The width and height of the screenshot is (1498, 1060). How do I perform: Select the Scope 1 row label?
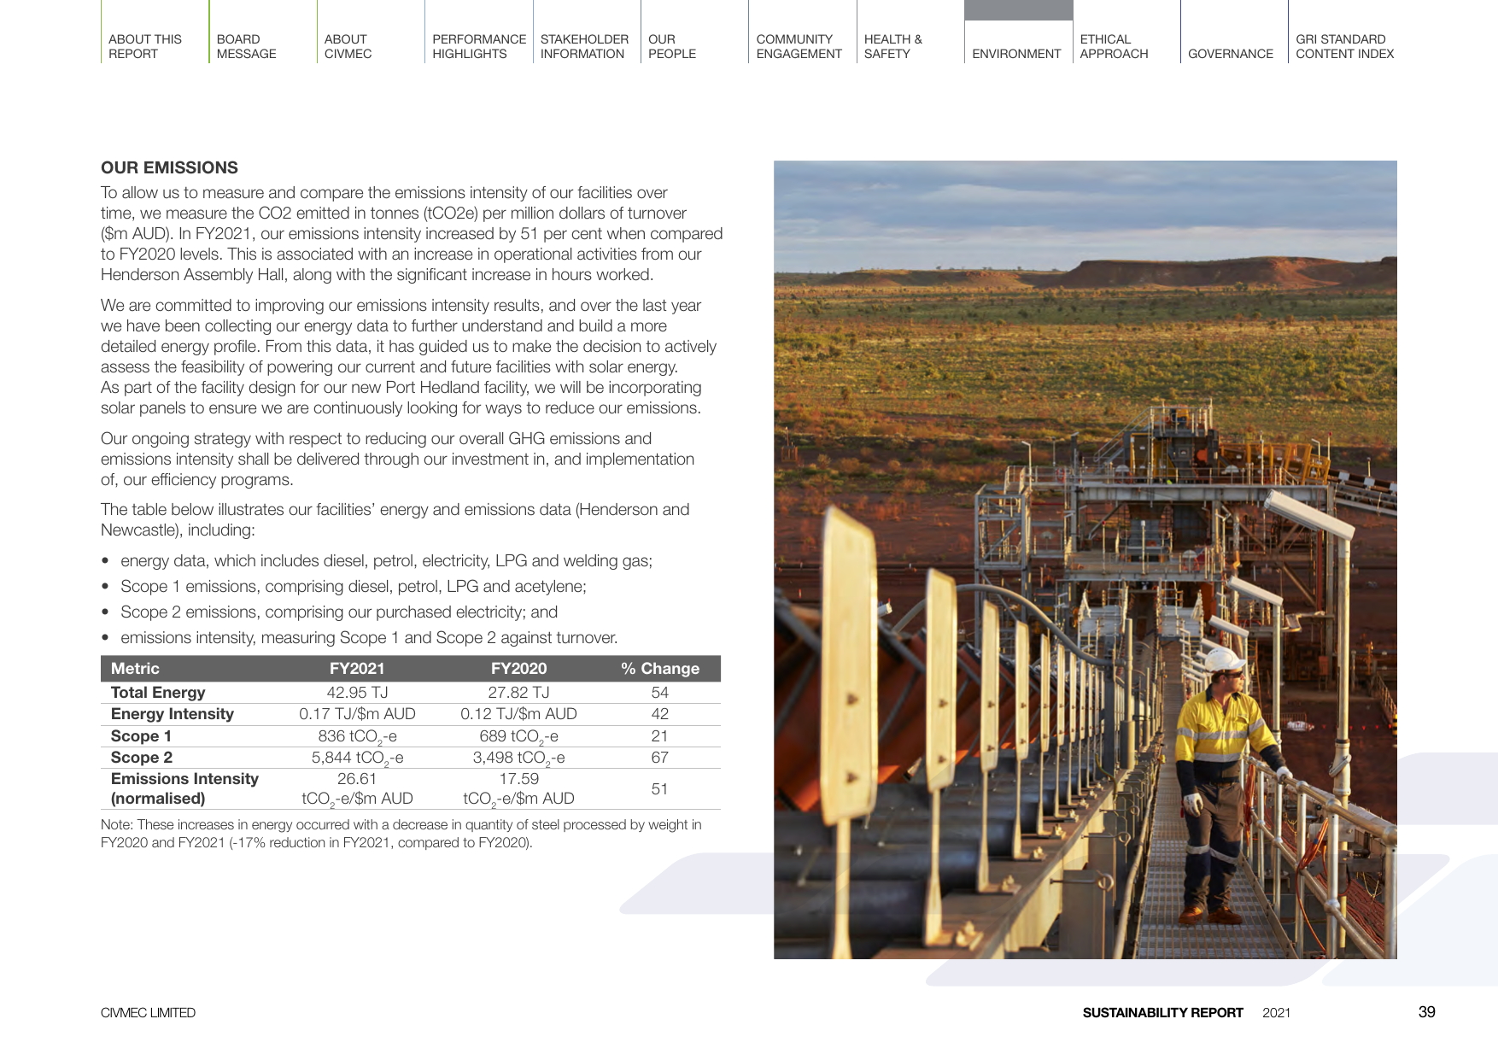[x=141, y=736]
